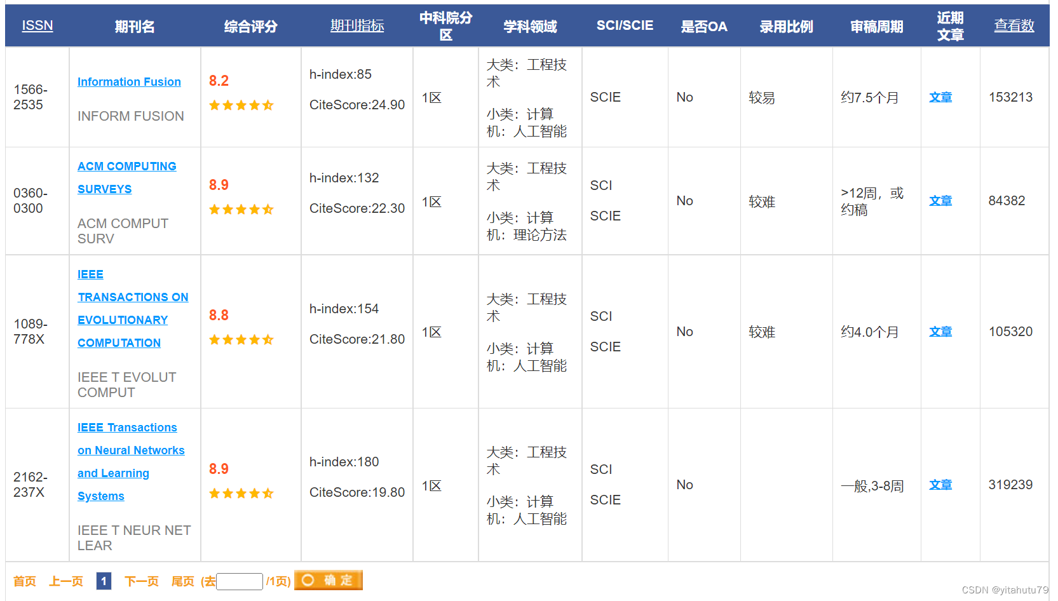The image size is (1058, 601).
Task: View 文章 link in the 105320 row
Action: 940,332
